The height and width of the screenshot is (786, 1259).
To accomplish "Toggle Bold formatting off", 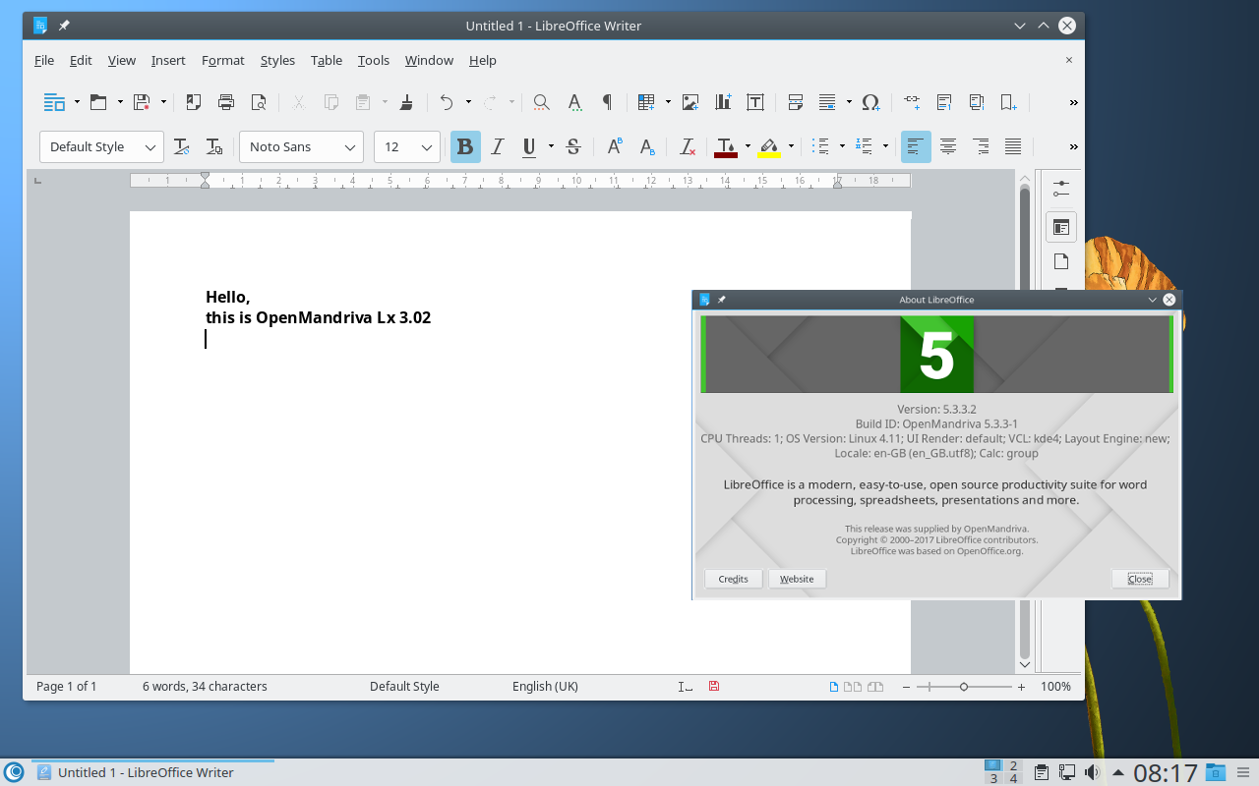I will click(x=465, y=146).
